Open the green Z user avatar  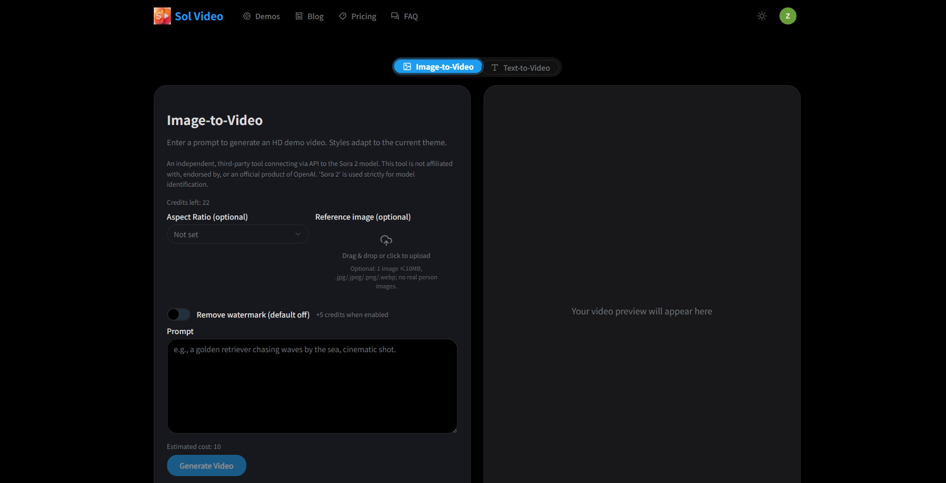[787, 16]
